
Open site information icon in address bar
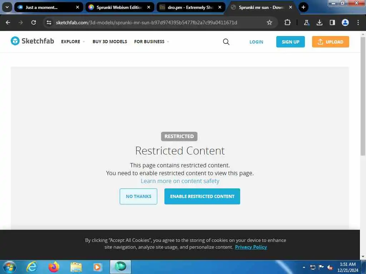(49, 22)
